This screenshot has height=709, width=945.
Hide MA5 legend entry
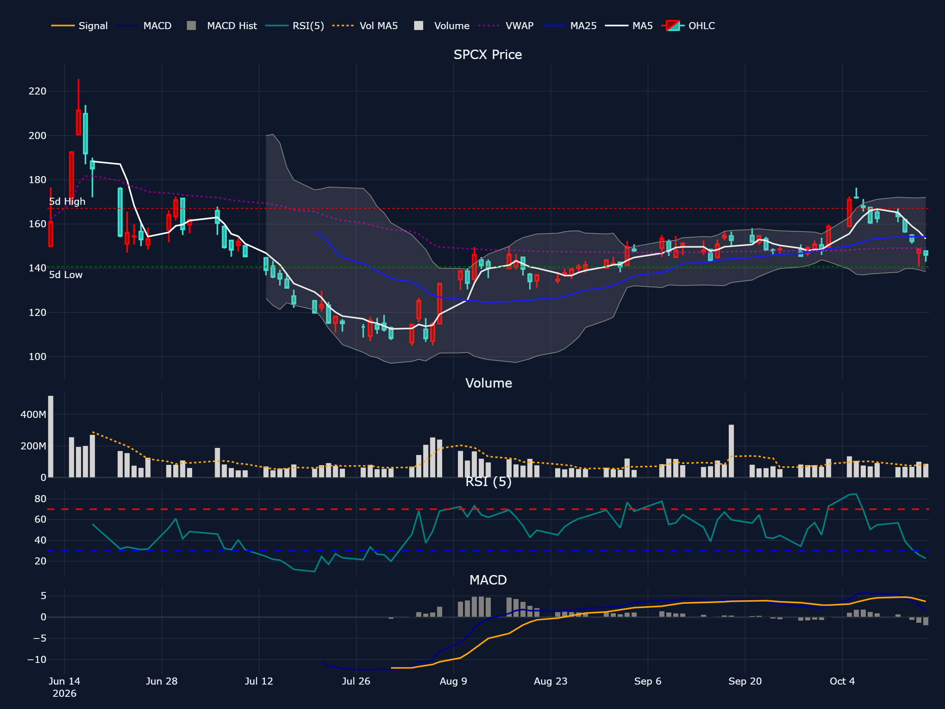point(629,26)
